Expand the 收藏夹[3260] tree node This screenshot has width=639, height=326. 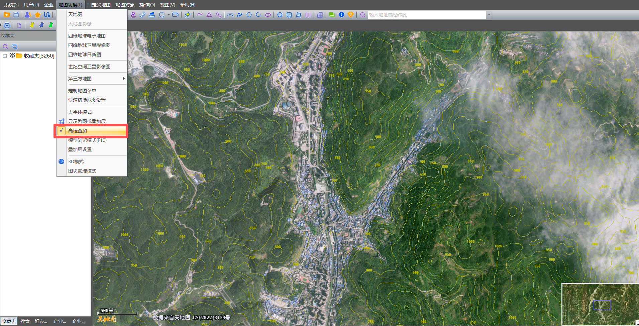tap(5, 56)
